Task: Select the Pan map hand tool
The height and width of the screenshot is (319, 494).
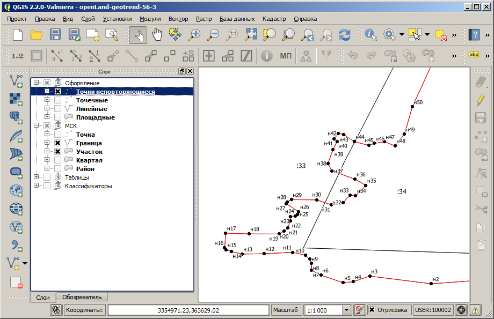Action: tap(157, 35)
